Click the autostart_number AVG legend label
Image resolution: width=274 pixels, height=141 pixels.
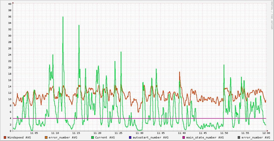point(150,137)
